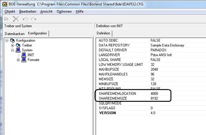Click the MEMSIZE parameter name
Screen dimensions: 206x135
point(106,79)
